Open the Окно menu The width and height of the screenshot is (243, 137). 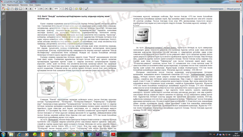(x=31, y=5)
